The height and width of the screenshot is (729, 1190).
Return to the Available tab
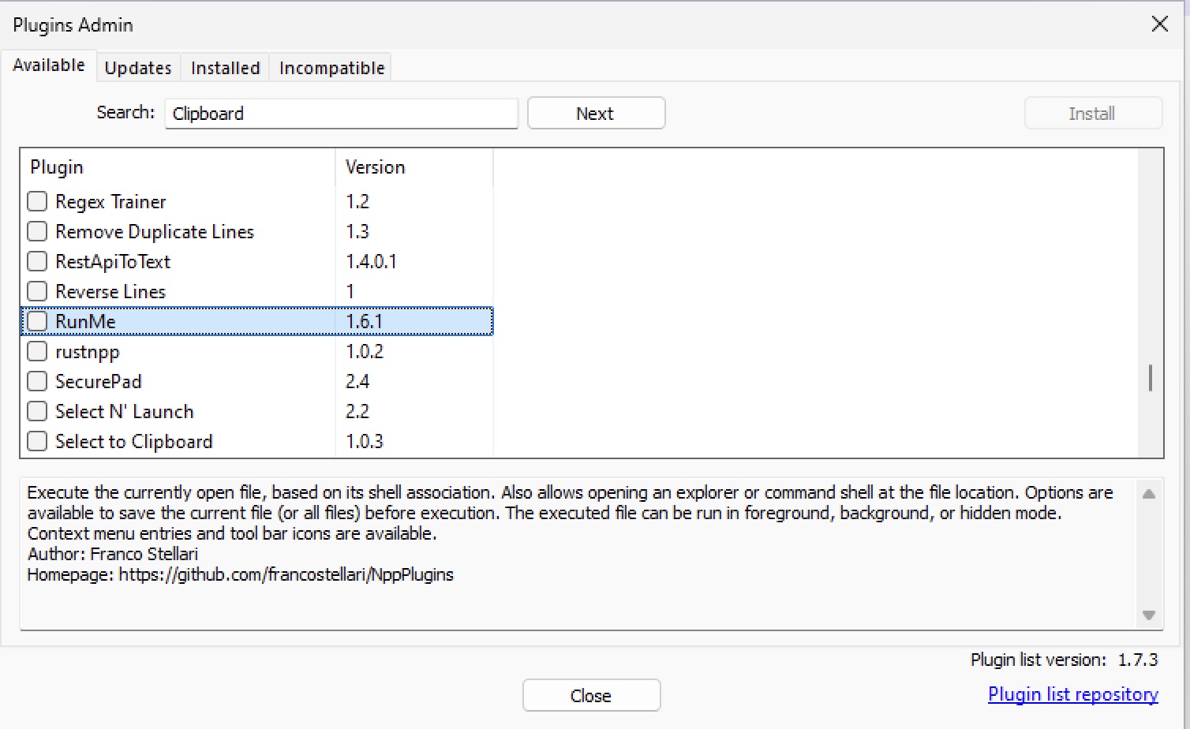[x=49, y=65]
